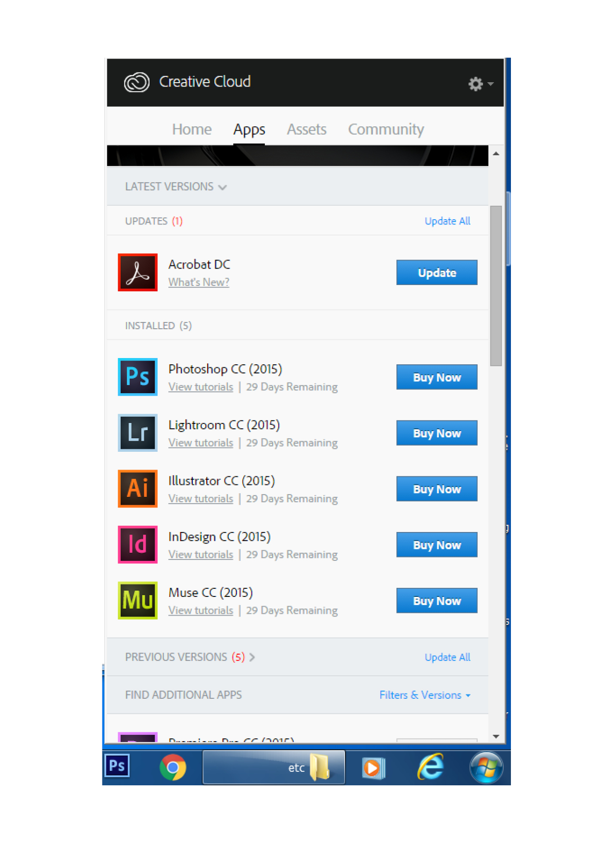The height and width of the screenshot is (843, 596).
Task: Click Update All beside Previous Versions
Action: [x=447, y=657]
